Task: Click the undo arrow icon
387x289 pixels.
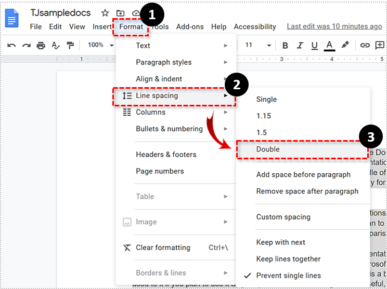Action: (x=11, y=45)
